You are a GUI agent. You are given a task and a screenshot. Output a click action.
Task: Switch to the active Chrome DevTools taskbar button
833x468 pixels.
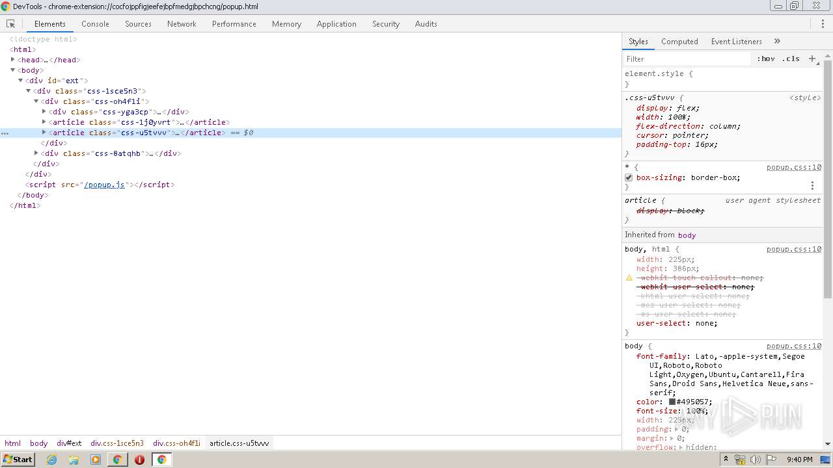pyautogui.click(x=161, y=460)
